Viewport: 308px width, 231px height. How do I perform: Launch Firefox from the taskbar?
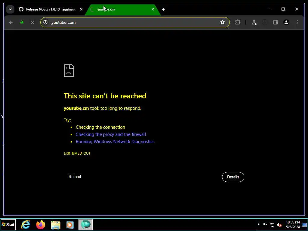tap(41, 224)
